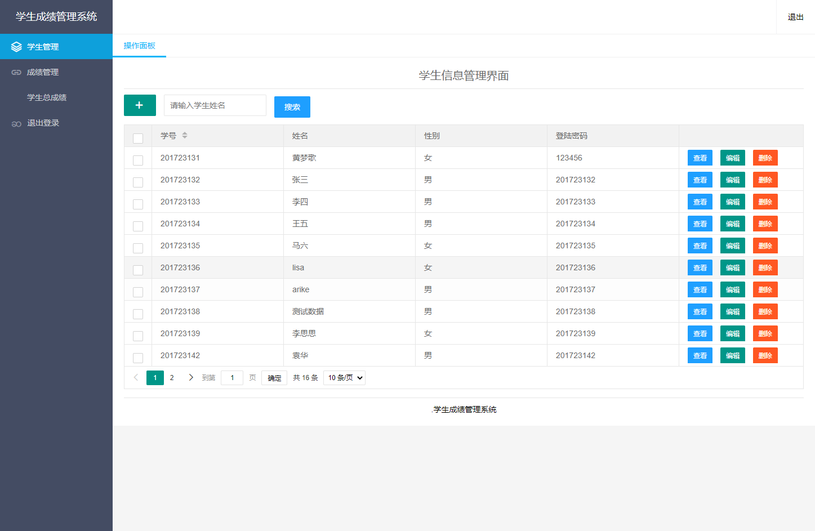Sort the table by 学号 column arrows
815x531 pixels.
(x=185, y=136)
